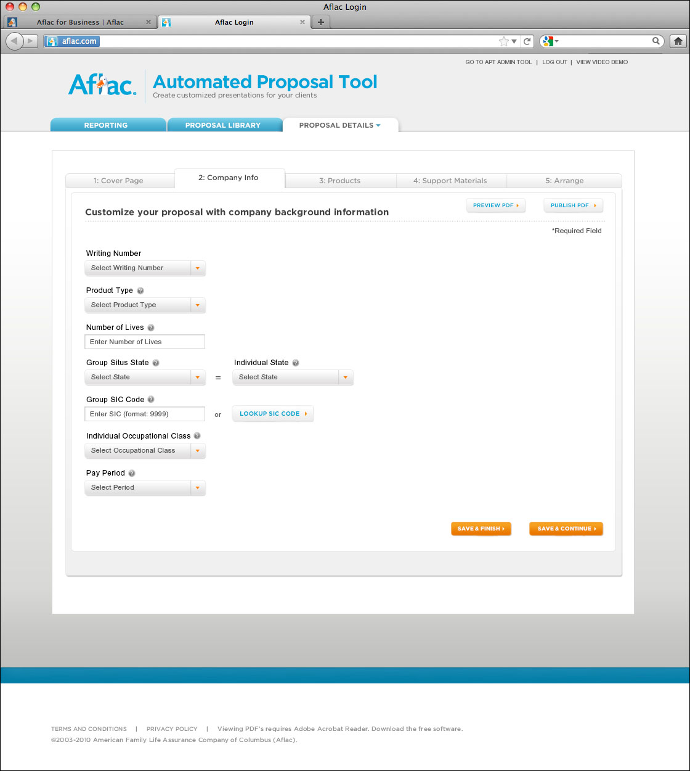Open the Individual State dropdown

coord(293,377)
